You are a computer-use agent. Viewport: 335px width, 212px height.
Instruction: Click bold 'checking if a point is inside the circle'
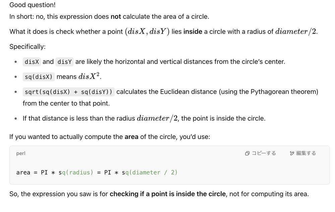click(x=168, y=194)
